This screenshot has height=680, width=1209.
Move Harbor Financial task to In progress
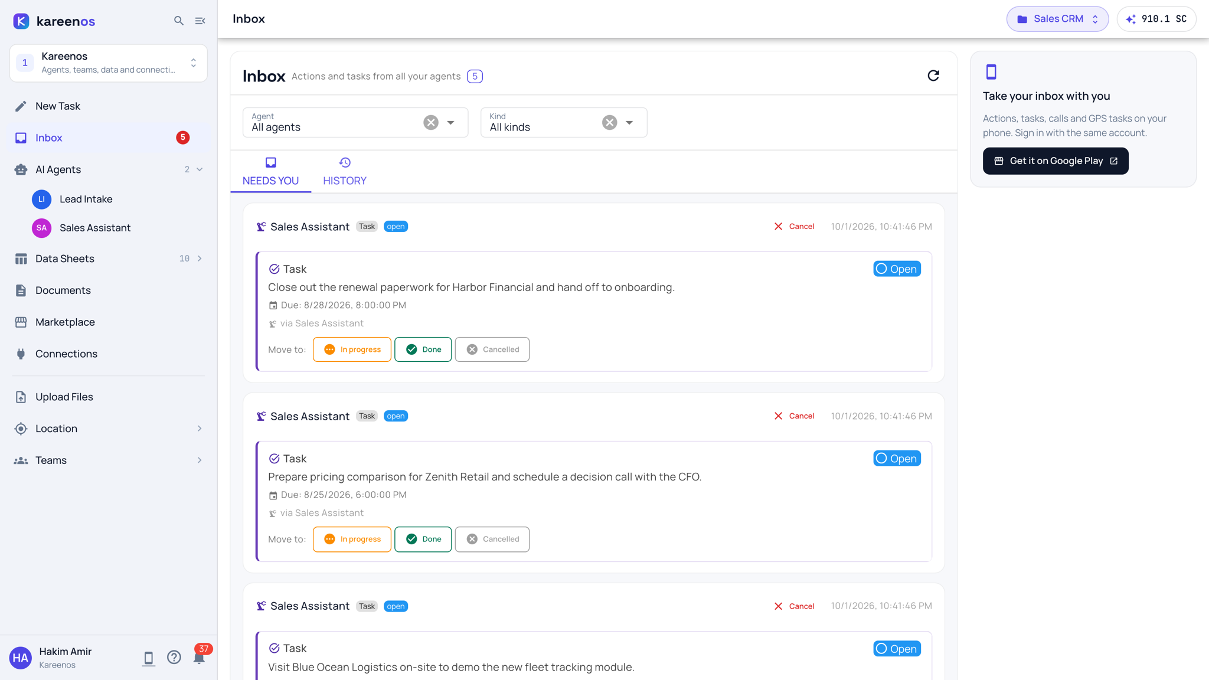click(352, 349)
